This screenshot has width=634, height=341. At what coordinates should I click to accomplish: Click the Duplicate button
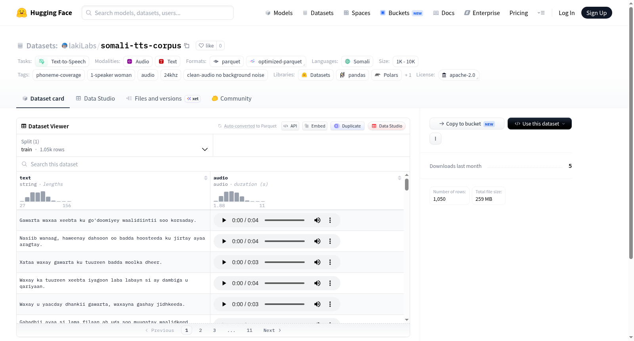[348, 126]
